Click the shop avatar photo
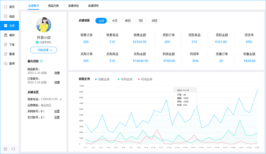This screenshot has width=266, height=154. 44,25
